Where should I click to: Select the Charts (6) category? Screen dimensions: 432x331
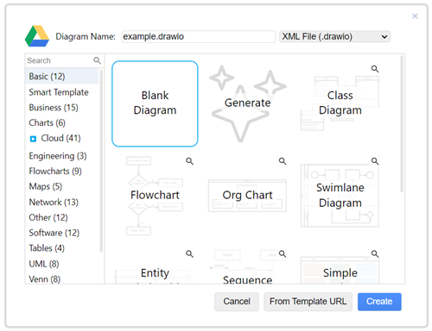[47, 122]
